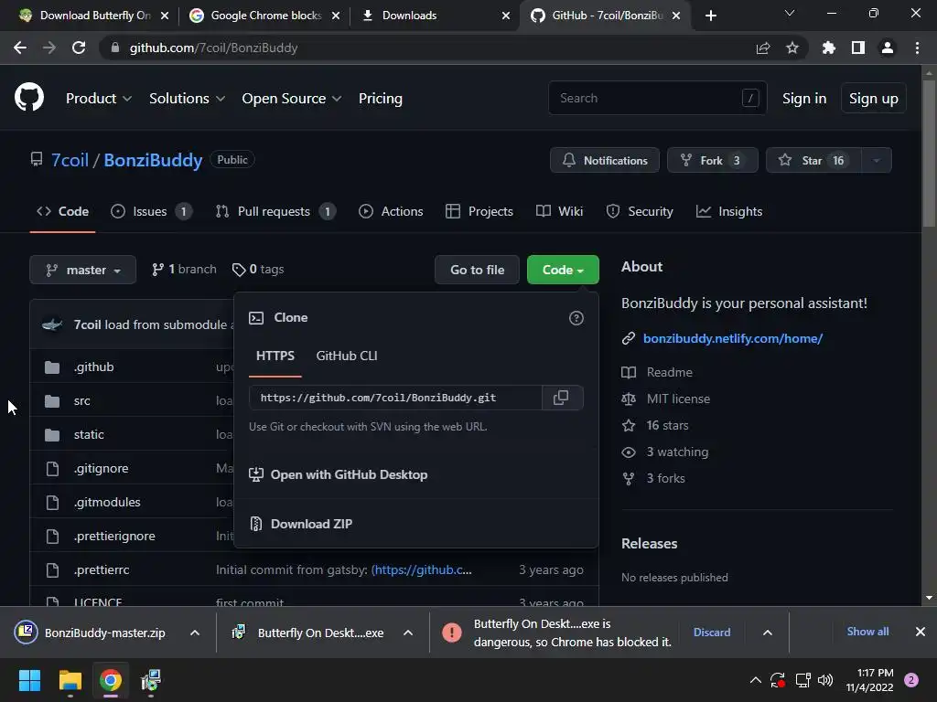Open Wiki tab
The width and height of the screenshot is (937, 702).
[x=559, y=211]
